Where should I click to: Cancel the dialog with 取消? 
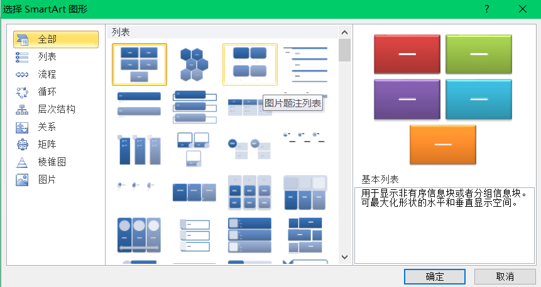pyautogui.click(x=505, y=277)
